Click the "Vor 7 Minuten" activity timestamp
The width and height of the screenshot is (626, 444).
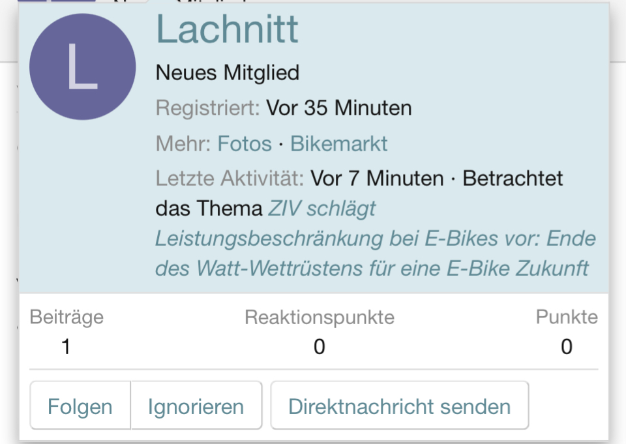(x=376, y=177)
